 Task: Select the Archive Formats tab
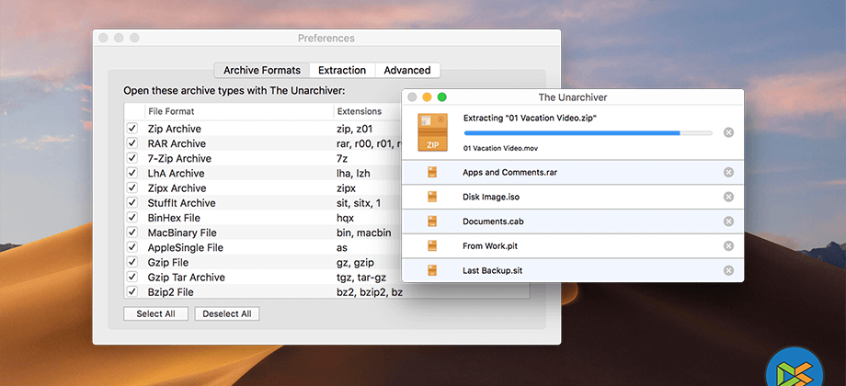(x=261, y=70)
